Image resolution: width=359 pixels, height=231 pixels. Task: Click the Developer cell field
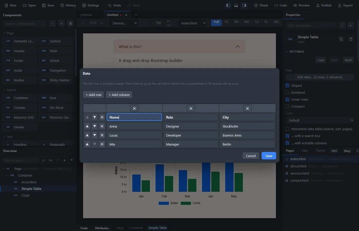(191, 135)
